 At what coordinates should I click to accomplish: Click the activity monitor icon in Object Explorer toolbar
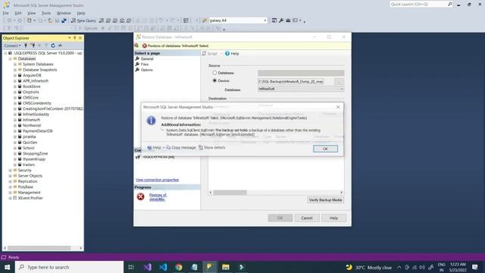pos(60,45)
